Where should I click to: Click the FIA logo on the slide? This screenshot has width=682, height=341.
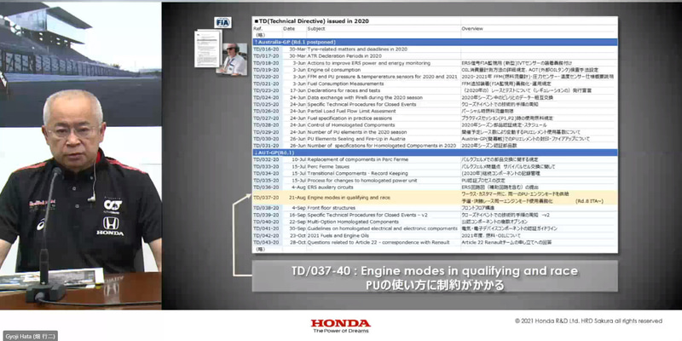point(223,23)
